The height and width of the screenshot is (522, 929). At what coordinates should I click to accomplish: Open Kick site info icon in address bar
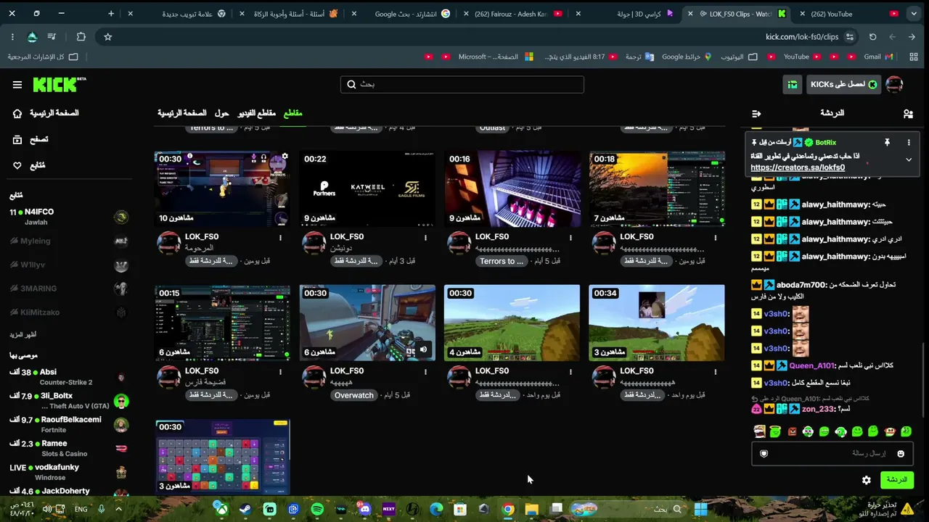(x=850, y=37)
